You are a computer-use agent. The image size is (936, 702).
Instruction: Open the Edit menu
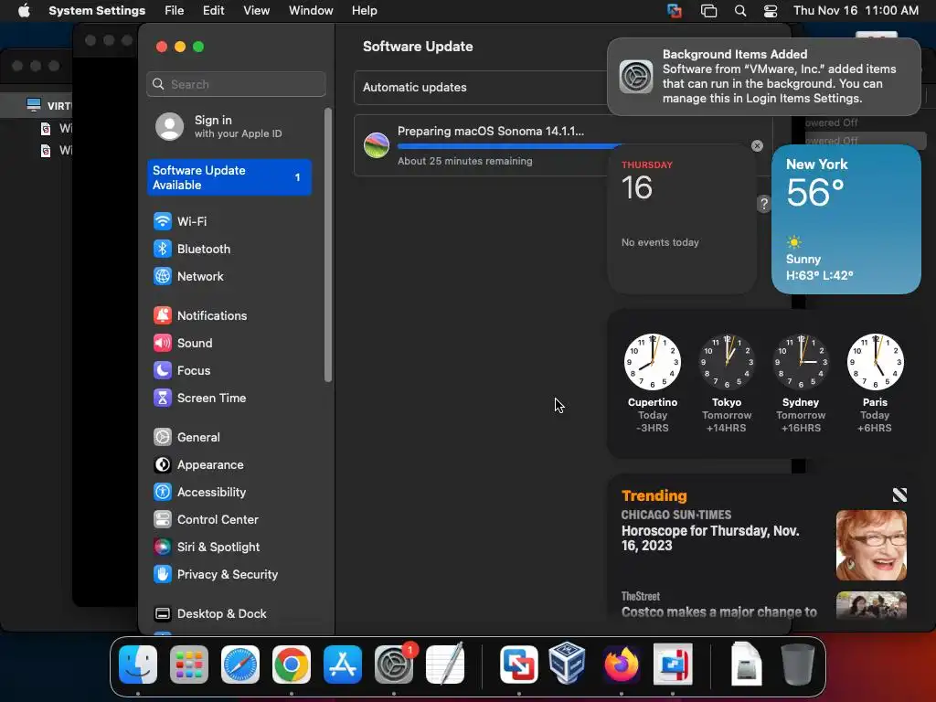(213, 11)
